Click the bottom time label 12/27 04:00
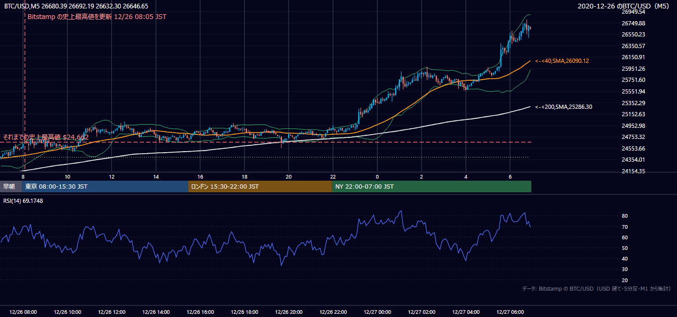Viewport: 677px width, 317px height. pos(466,312)
